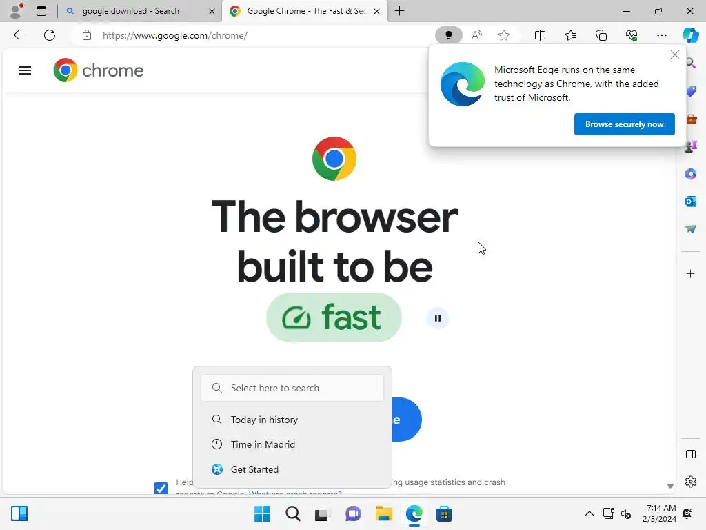Image resolution: width=706 pixels, height=530 pixels.
Task: Show hidden system tray icons
Action: (589, 513)
